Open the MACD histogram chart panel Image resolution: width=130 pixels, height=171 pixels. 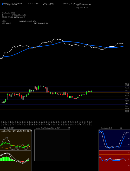[16, 161]
